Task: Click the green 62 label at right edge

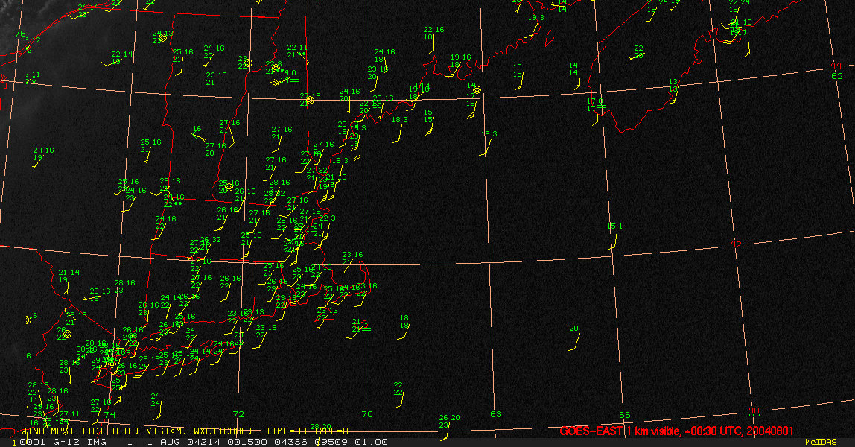Action: (x=837, y=76)
